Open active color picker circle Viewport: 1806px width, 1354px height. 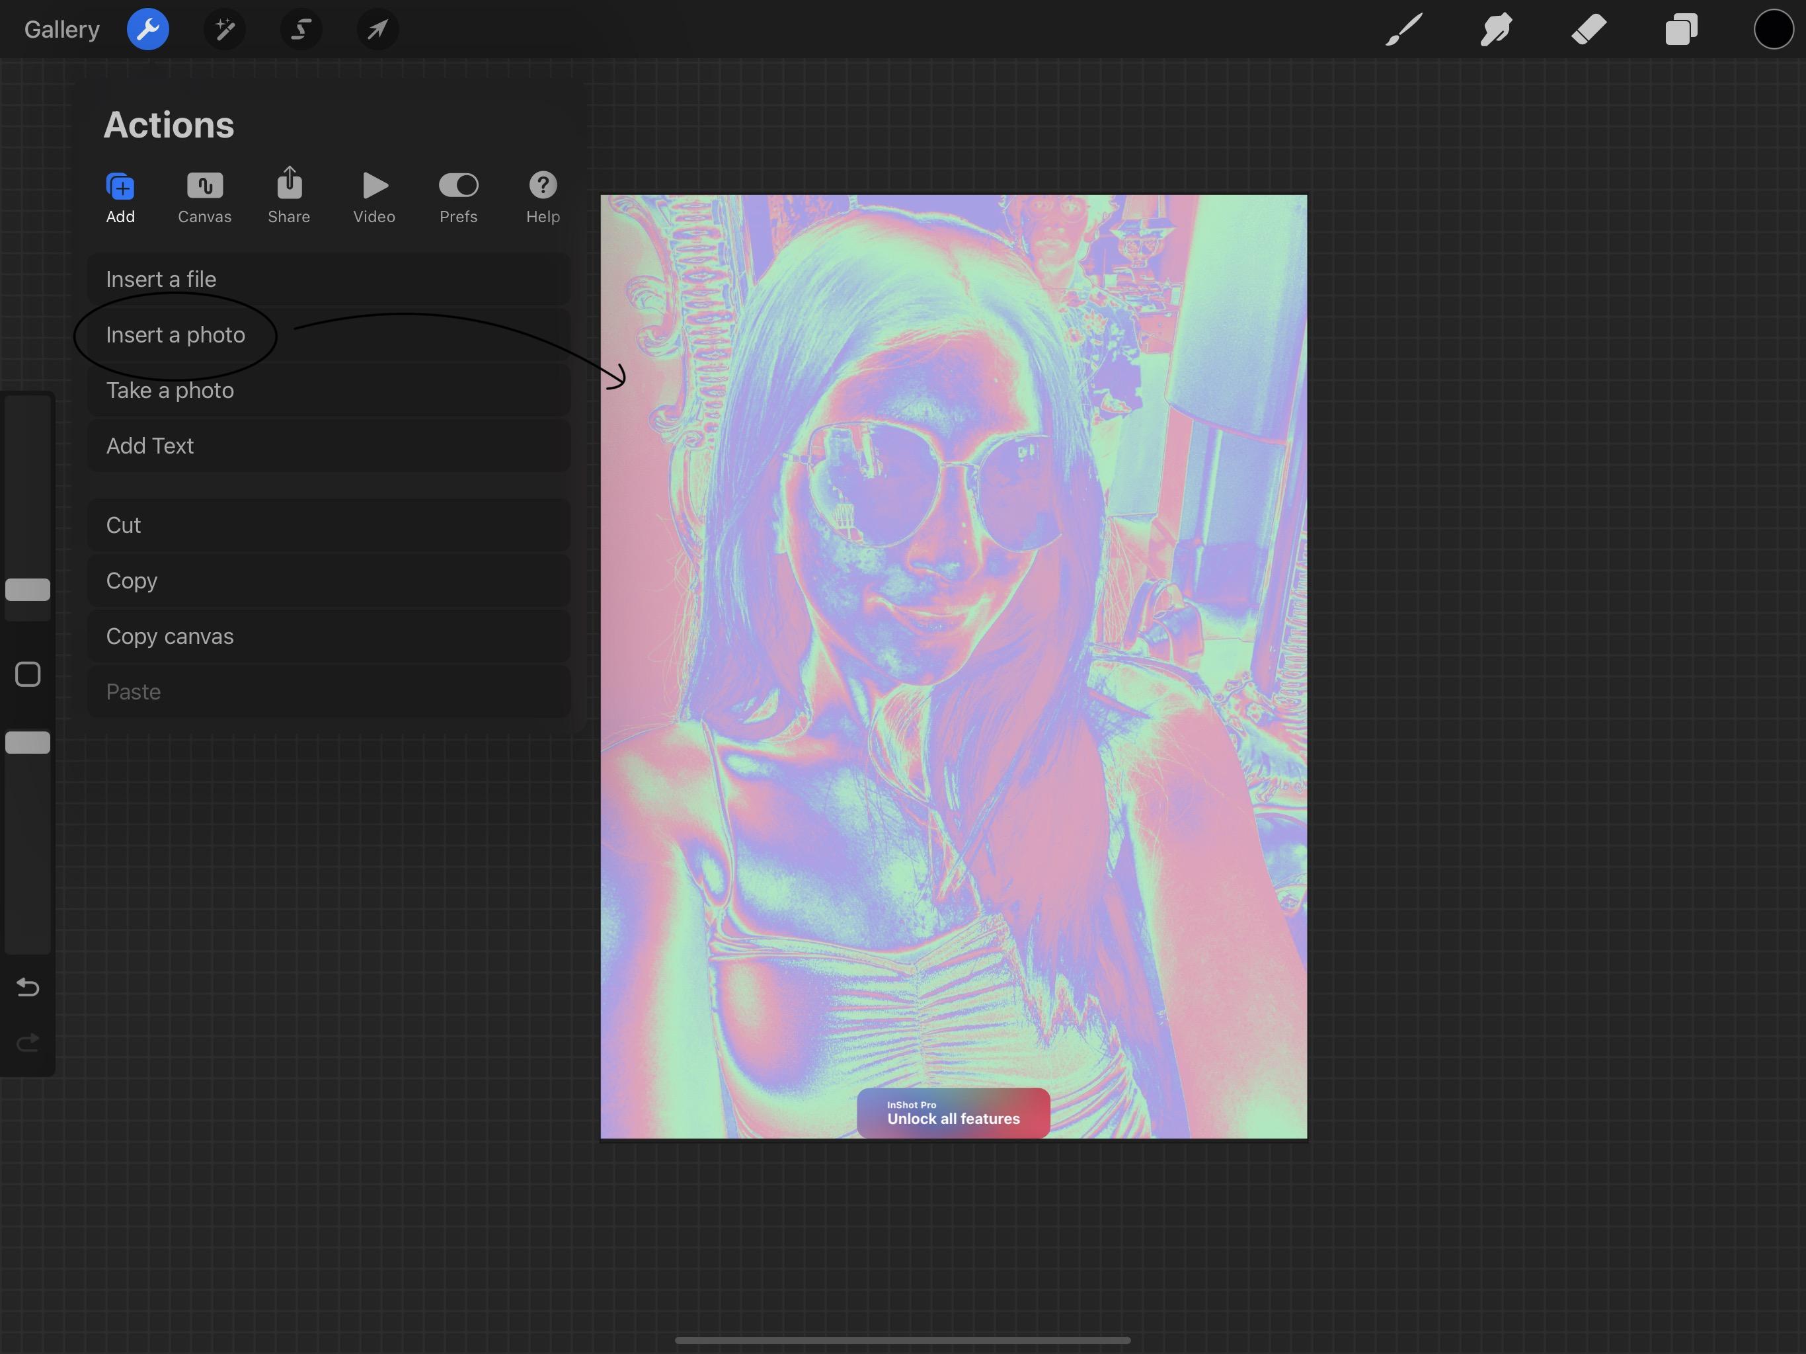[x=1774, y=30]
